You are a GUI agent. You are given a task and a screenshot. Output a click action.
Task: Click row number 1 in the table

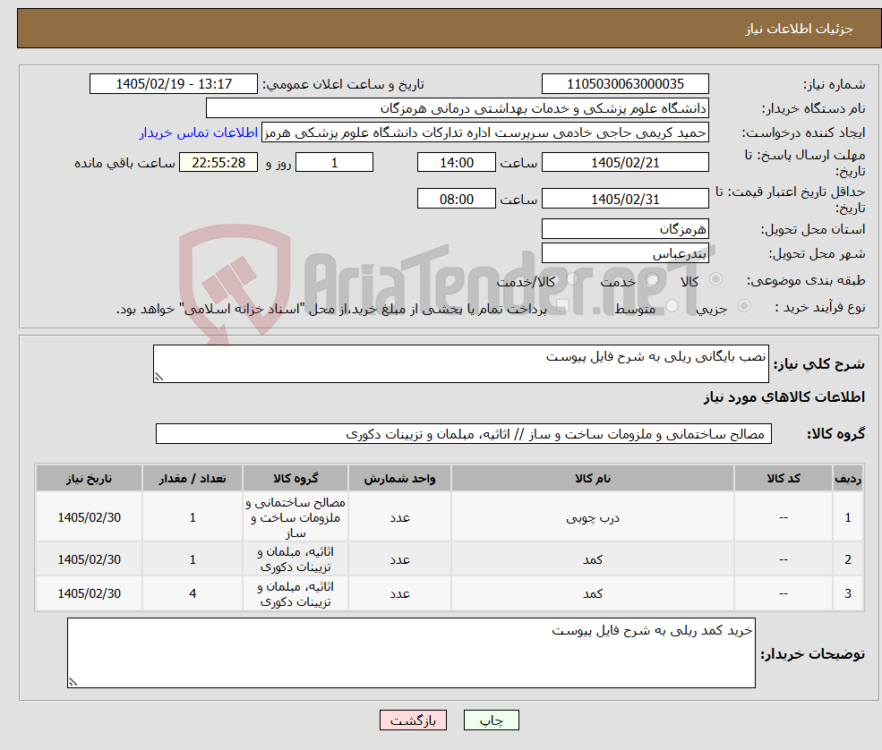coord(848,518)
